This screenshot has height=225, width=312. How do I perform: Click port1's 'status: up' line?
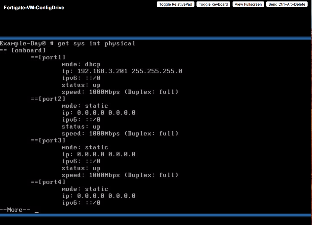[81, 85]
